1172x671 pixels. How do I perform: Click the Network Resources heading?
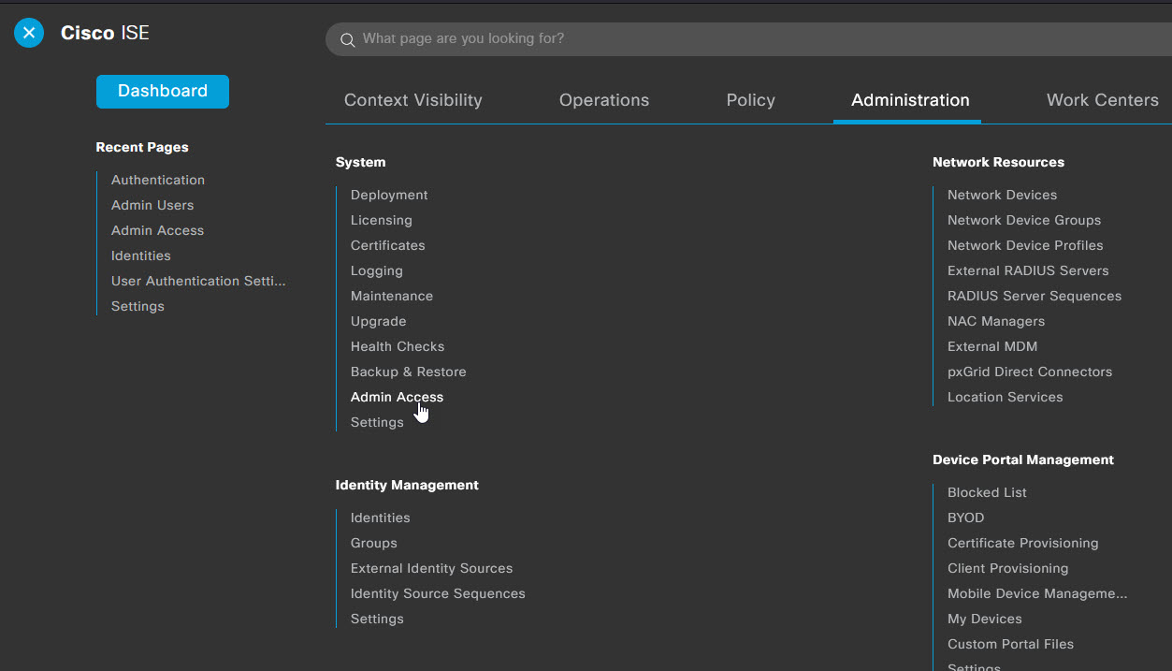coord(999,162)
